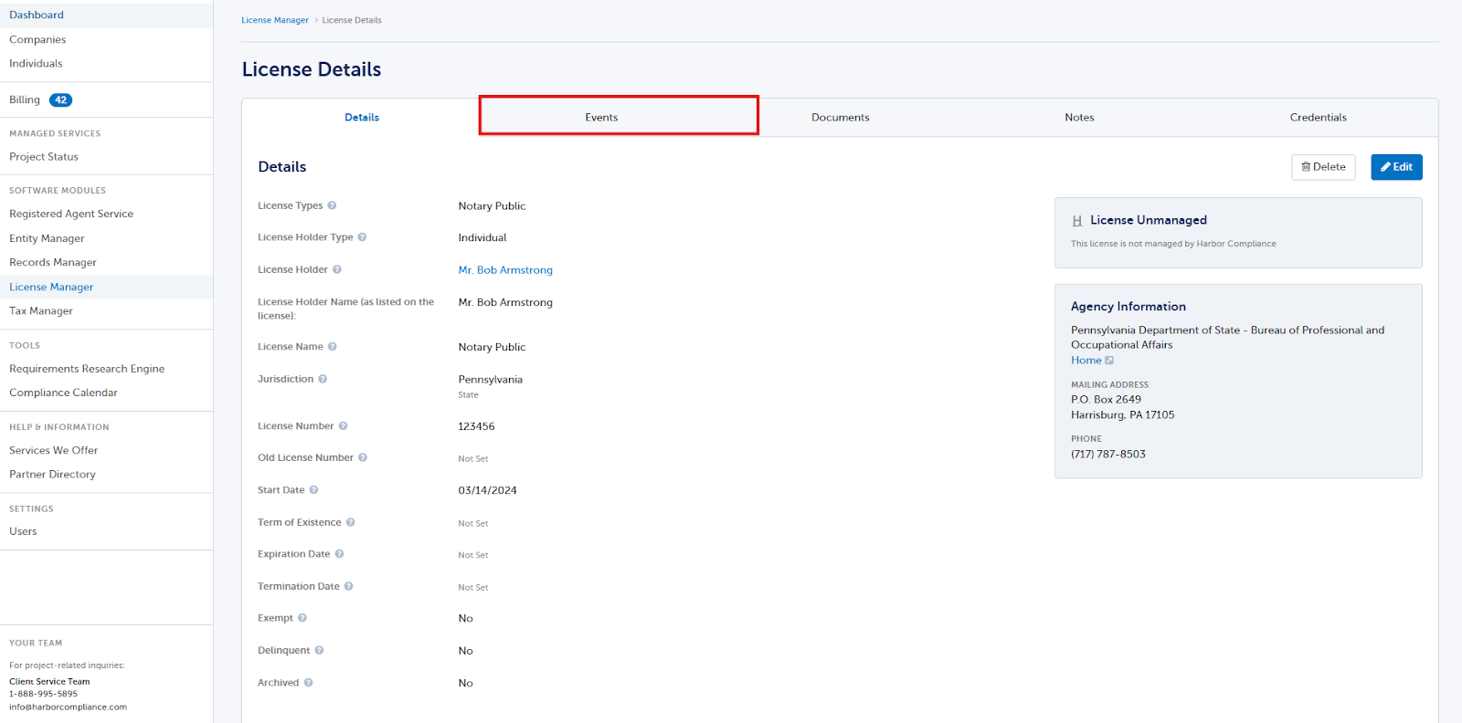The image size is (1462, 723).
Task: Click the License Name help icon
Action: tap(333, 347)
